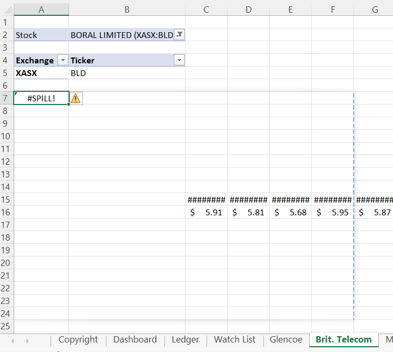
Task: Select row 16 header
Action: 7,212
